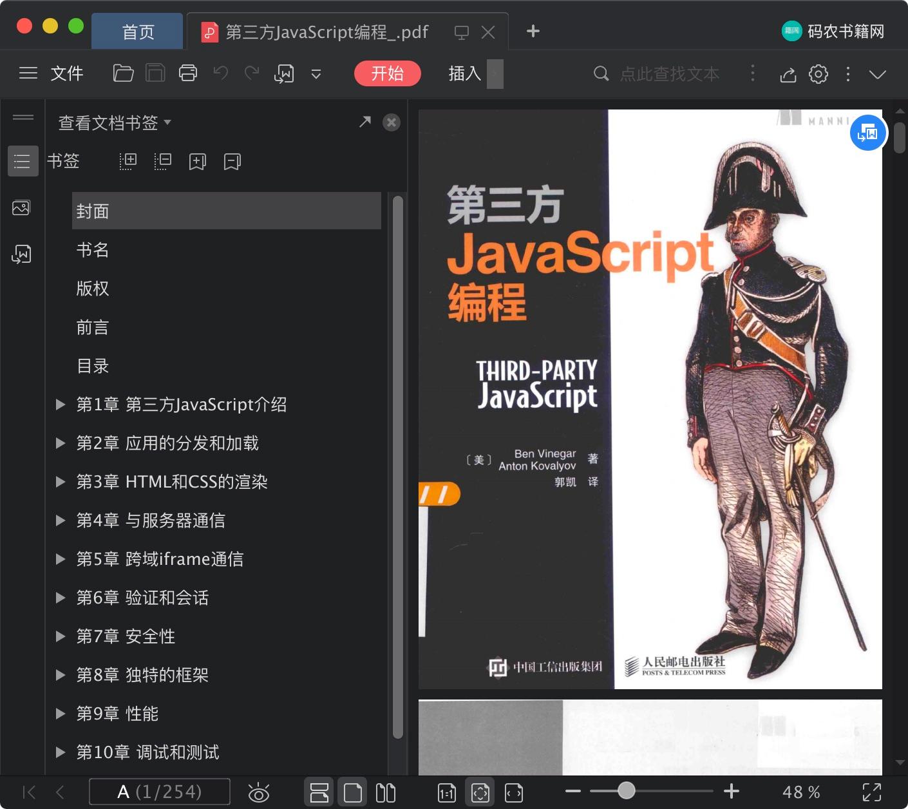Switch to single page view
Viewport: 908px width, 809px height.
tap(353, 792)
